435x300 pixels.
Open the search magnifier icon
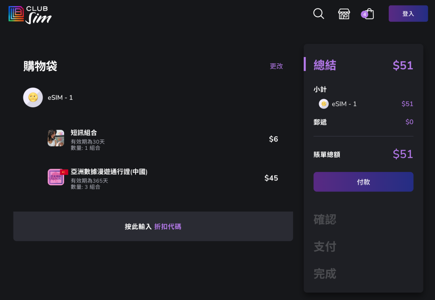click(319, 14)
